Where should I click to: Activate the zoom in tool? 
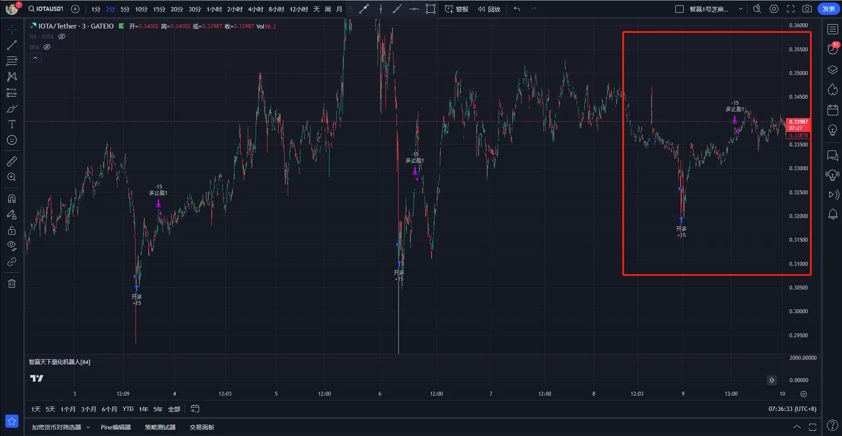[x=12, y=177]
